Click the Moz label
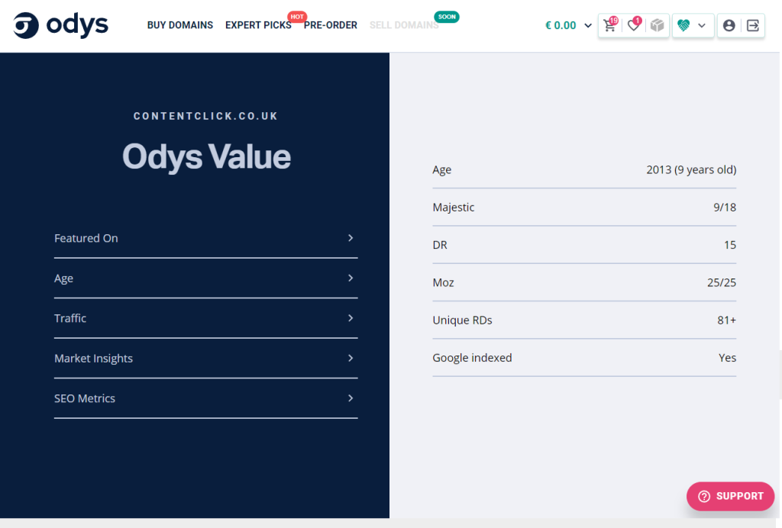Viewport: 782px width, 528px height. tap(444, 282)
